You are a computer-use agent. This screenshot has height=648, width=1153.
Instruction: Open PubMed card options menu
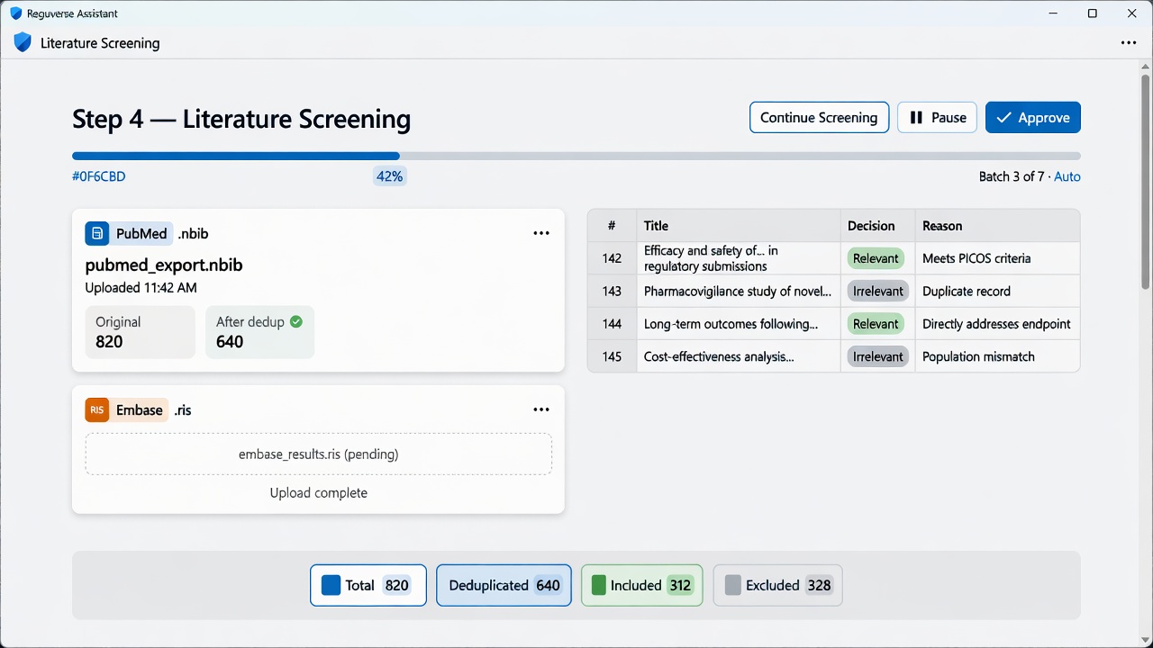[x=541, y=233]
